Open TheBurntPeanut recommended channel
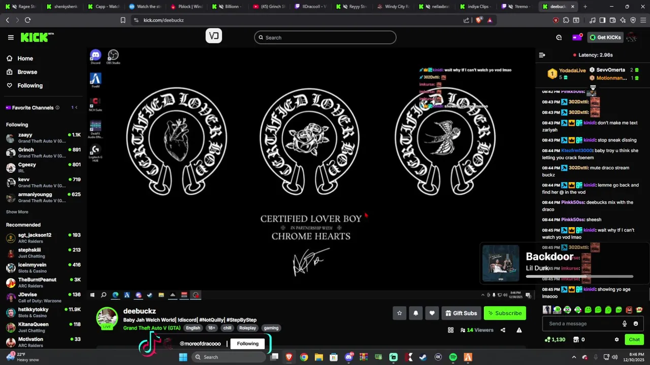The image size is (650, 365). click(x=43, y=283)
